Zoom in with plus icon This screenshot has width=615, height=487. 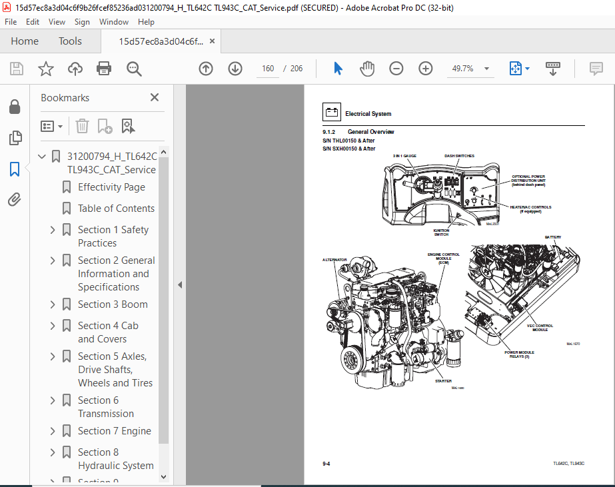(426, 69)
